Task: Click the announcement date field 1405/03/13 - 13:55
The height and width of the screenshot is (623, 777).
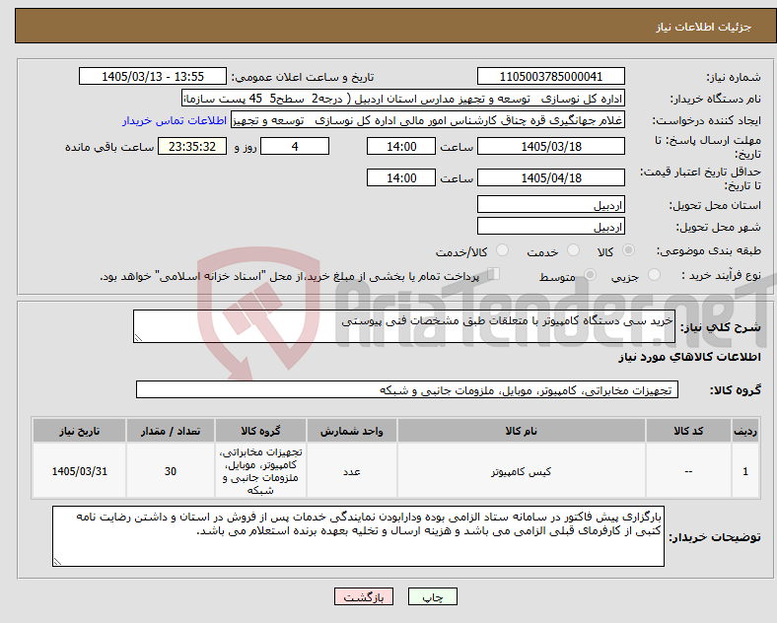Action: coord(153,76)
